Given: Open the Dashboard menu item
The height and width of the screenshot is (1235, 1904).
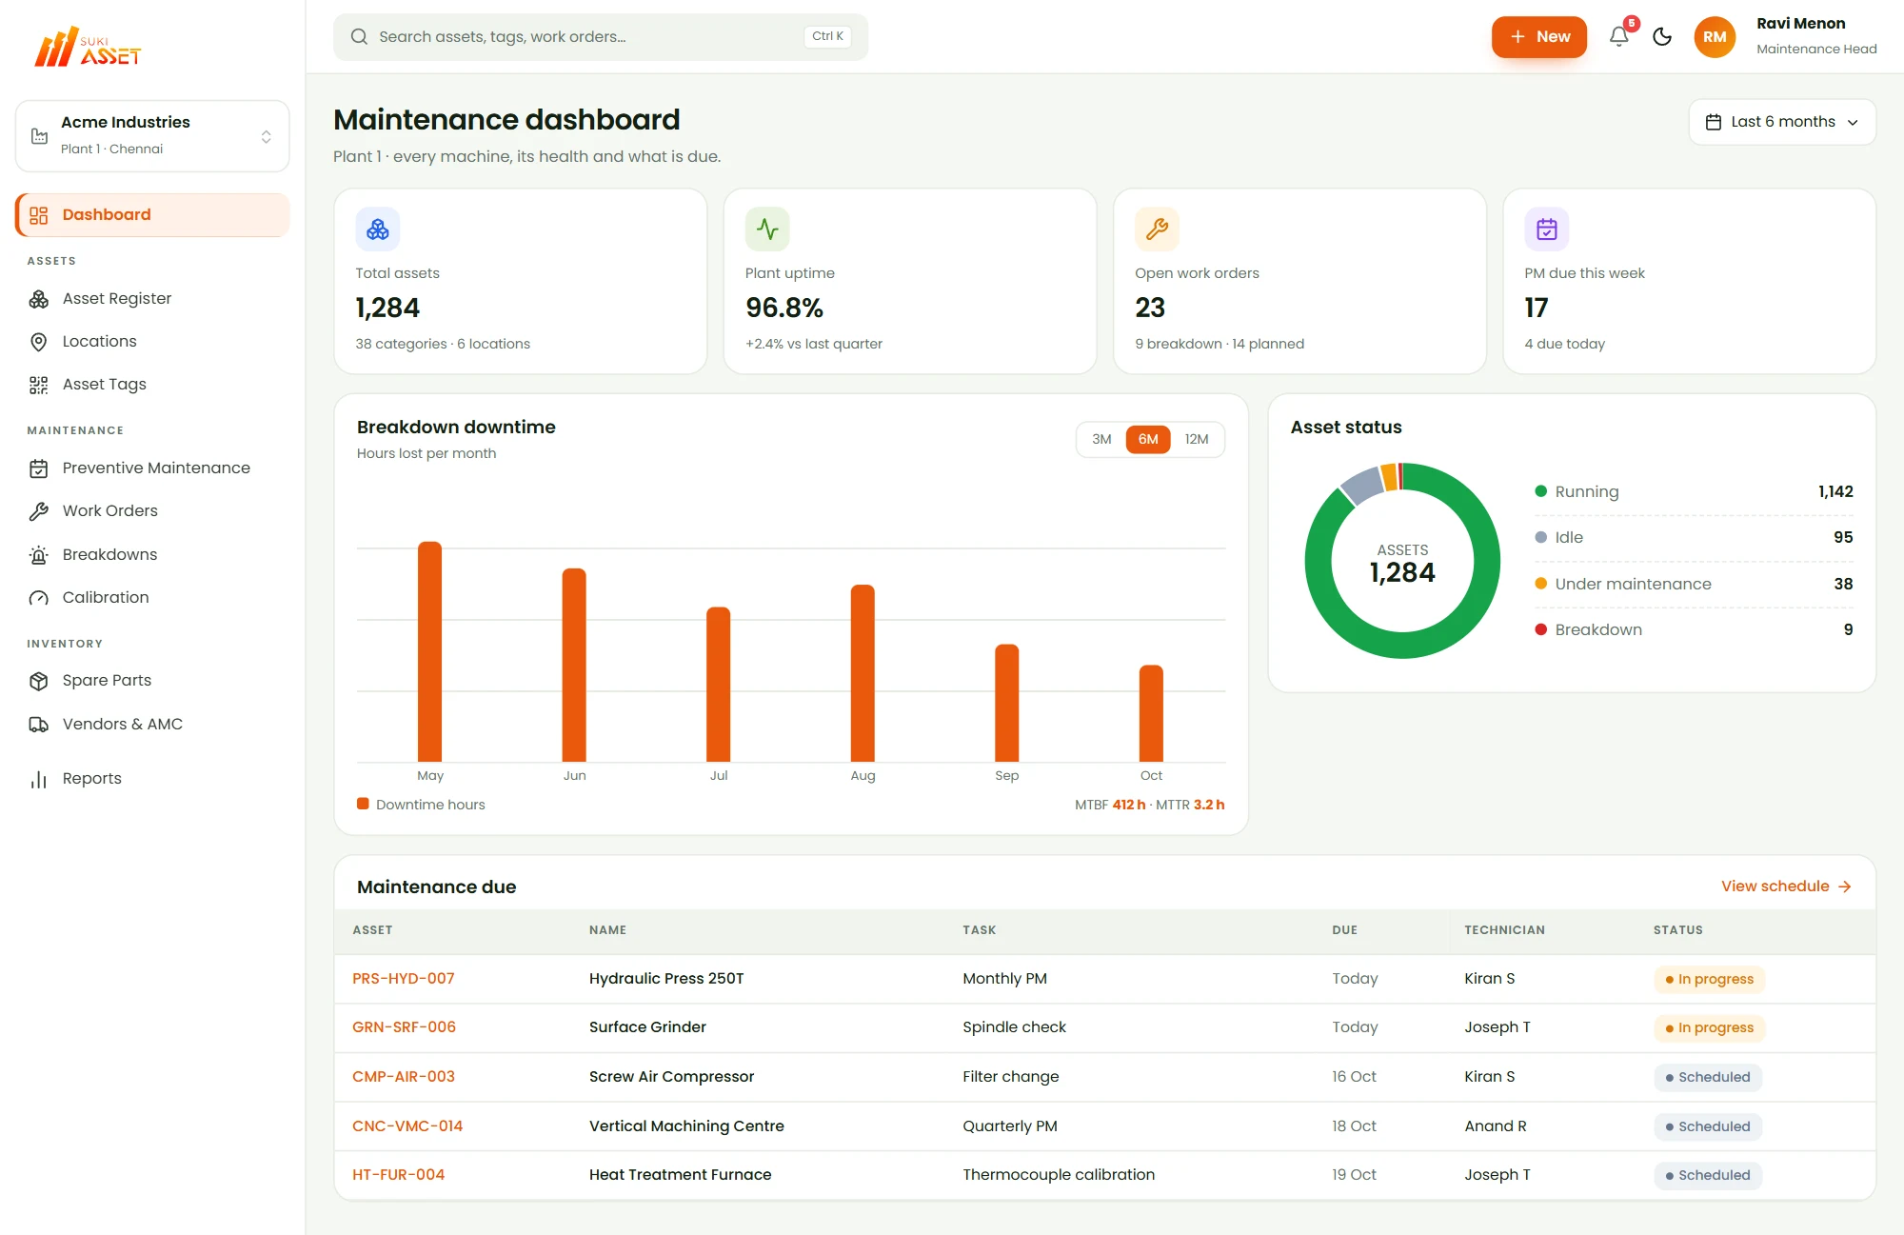Looking at the screenshot, I should pos(152,215).
